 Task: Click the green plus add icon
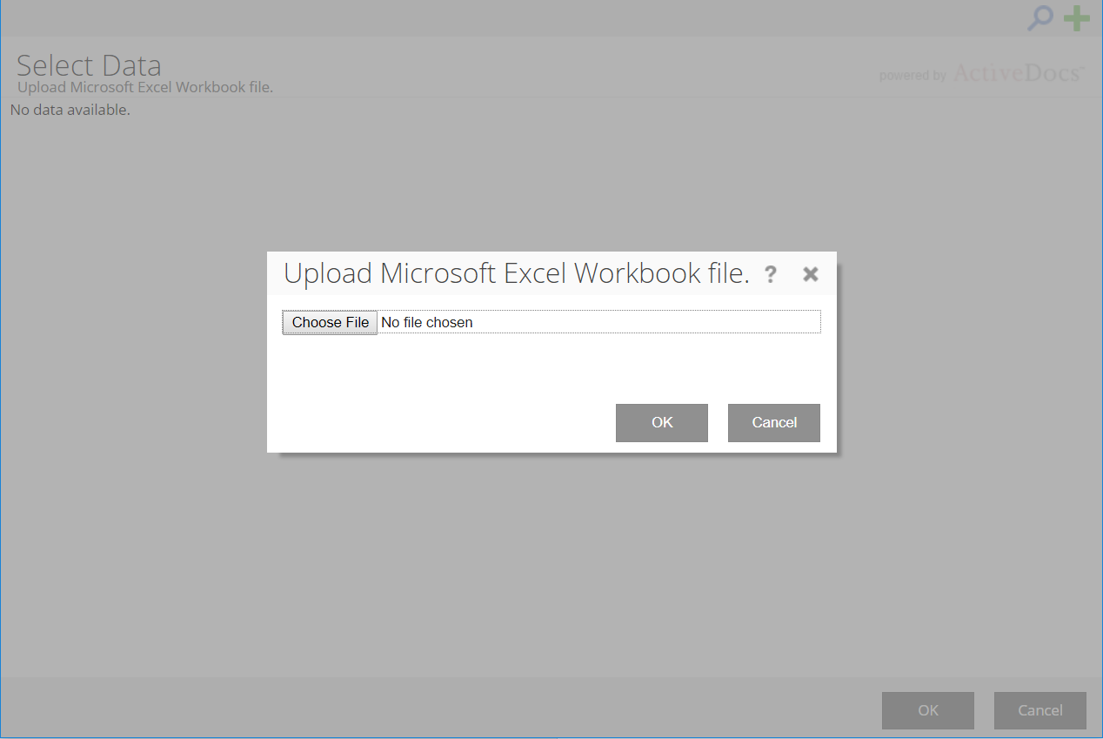pos(1077,18)
